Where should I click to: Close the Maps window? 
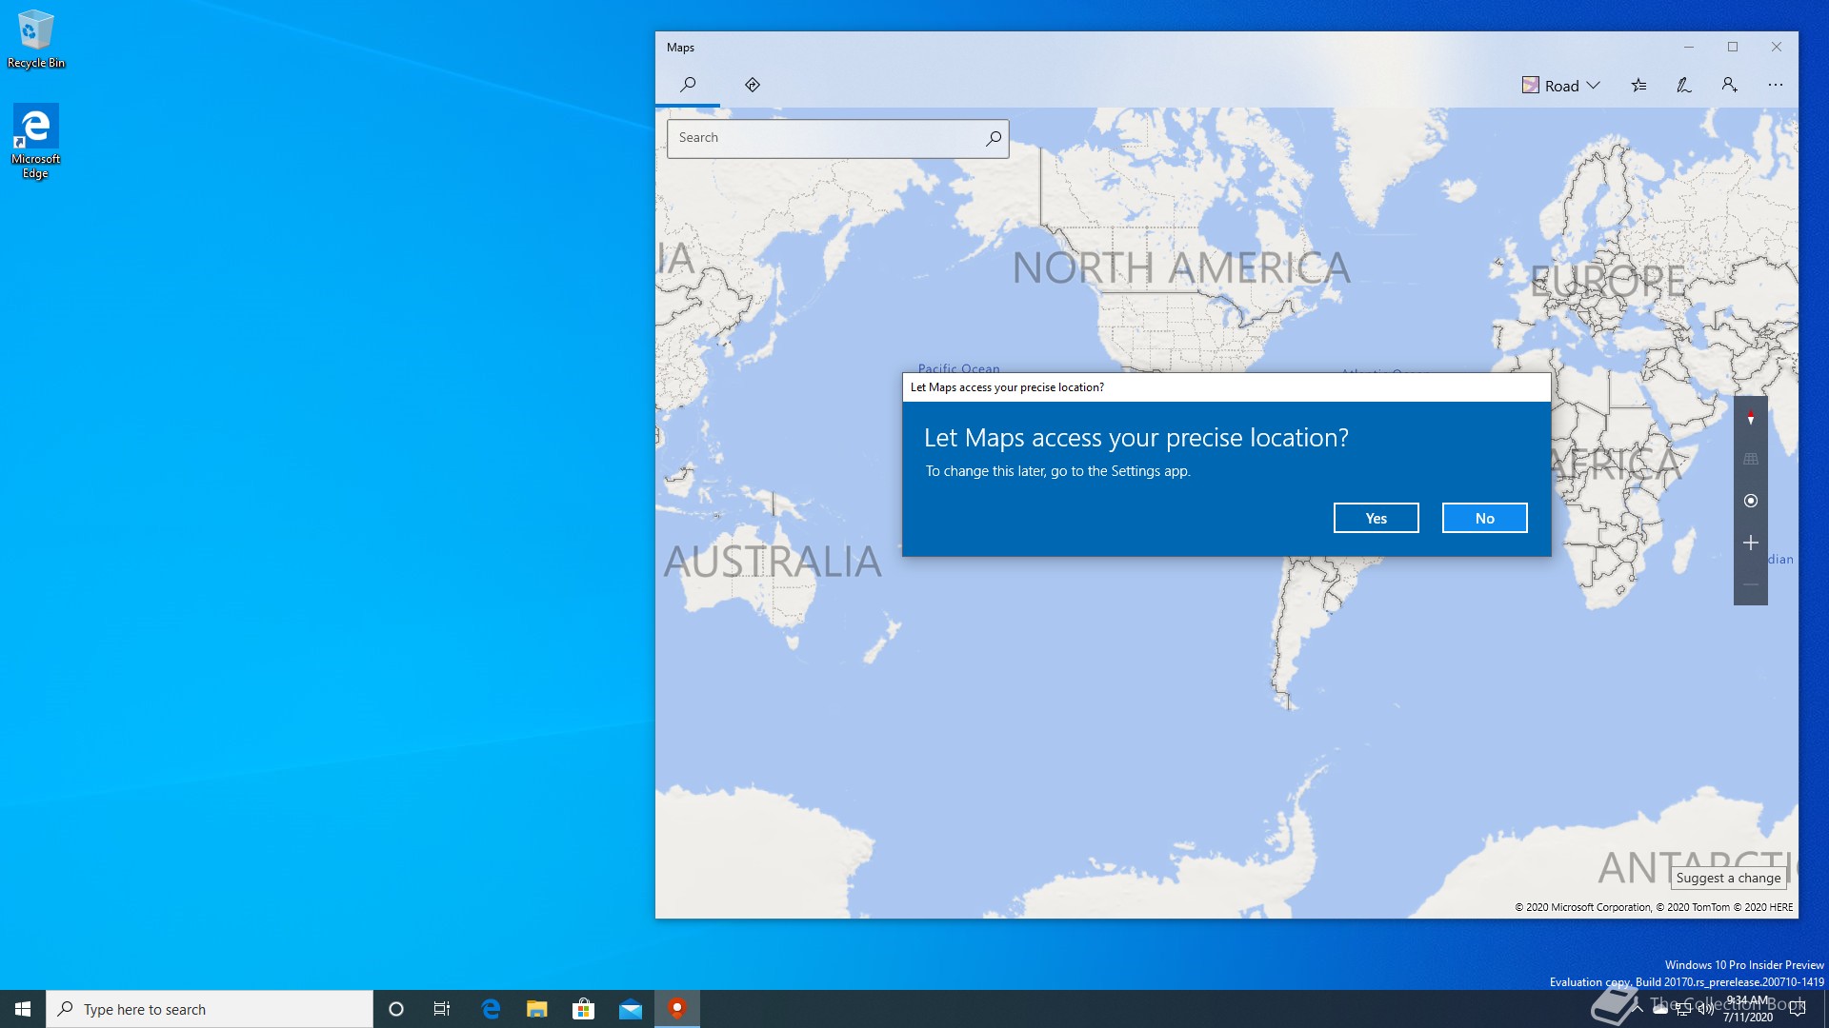coord(1777,47)
